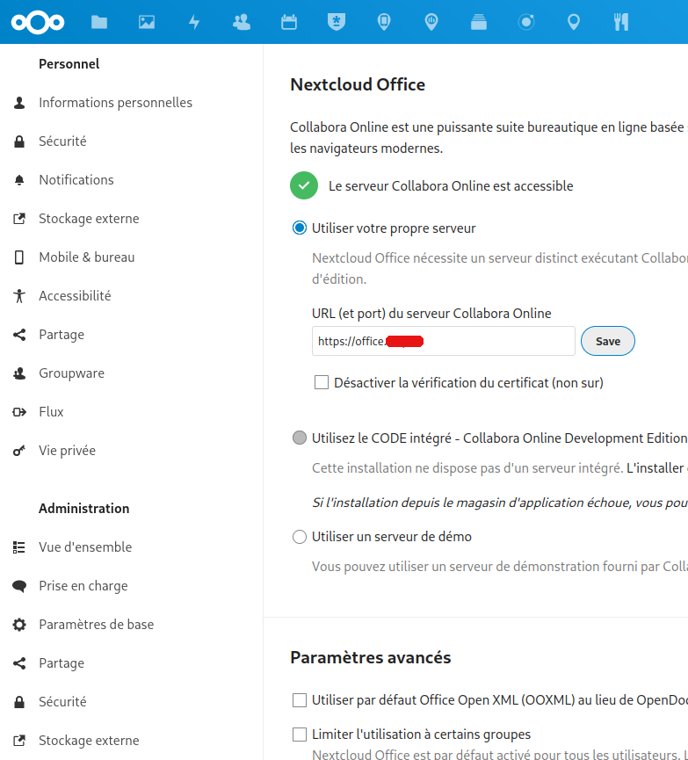The image size is (688, 760).
Task: Enable Désactiver la vérification du certificat checkbox
Action: point(322,383)
